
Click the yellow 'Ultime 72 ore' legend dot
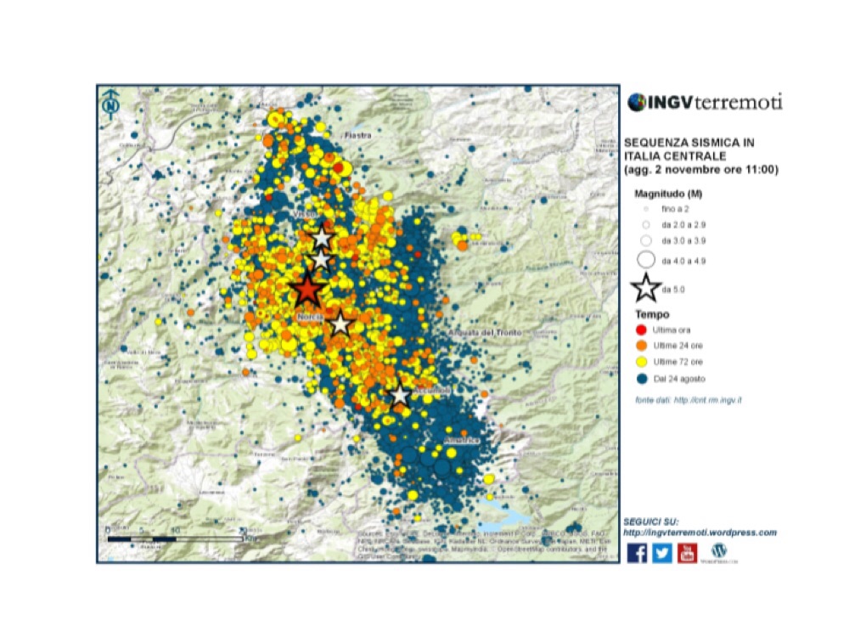pos(642,362)
